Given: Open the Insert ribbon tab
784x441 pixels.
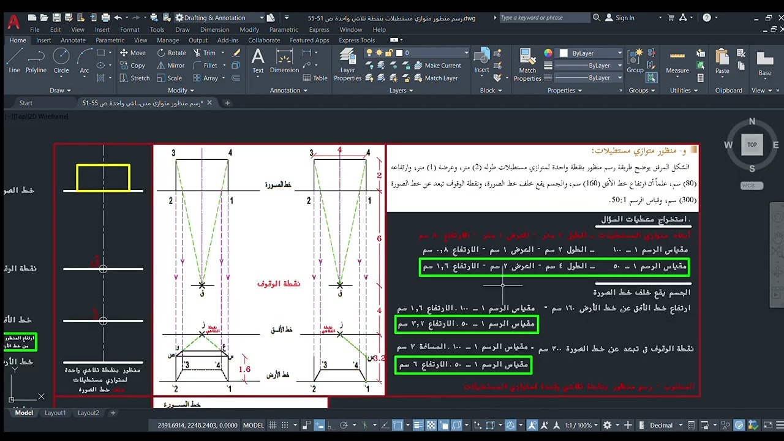Looking at the screenshot, I should click(x=43, y=40).
